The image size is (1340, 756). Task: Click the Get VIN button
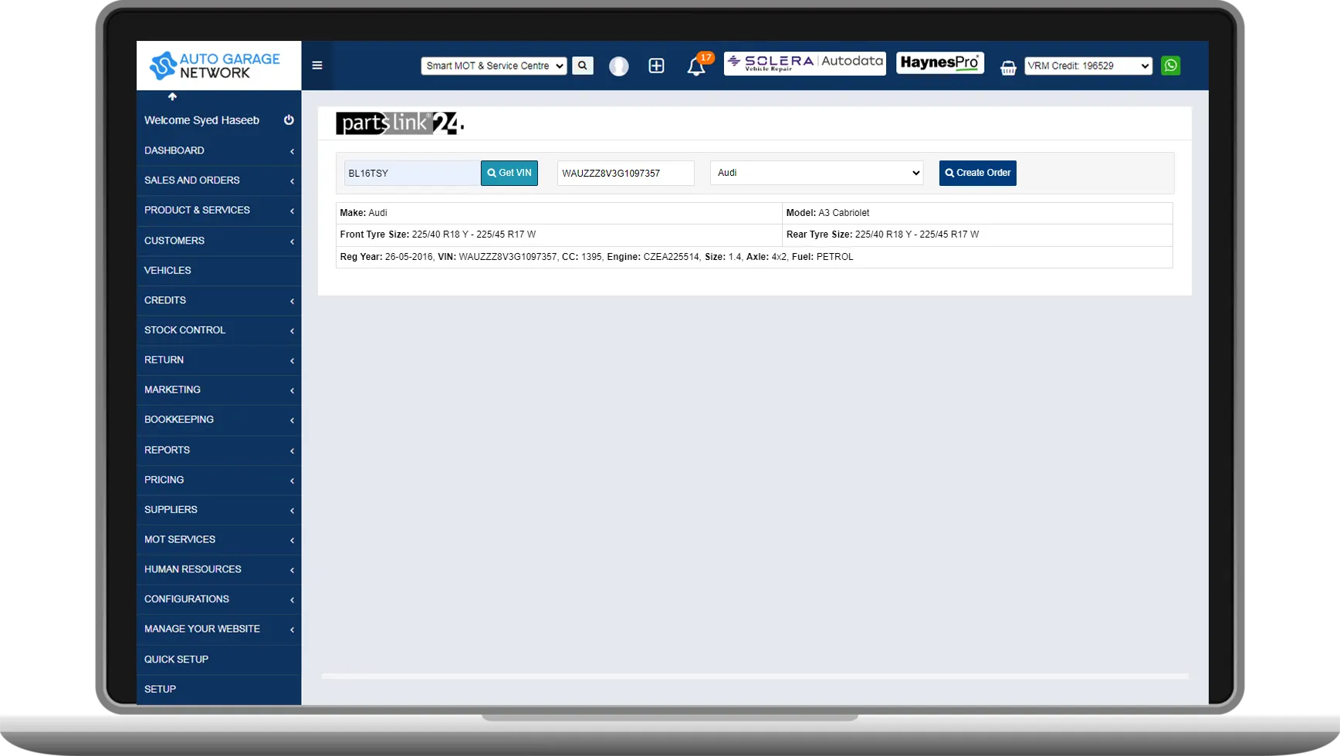[x=509, y=173]
